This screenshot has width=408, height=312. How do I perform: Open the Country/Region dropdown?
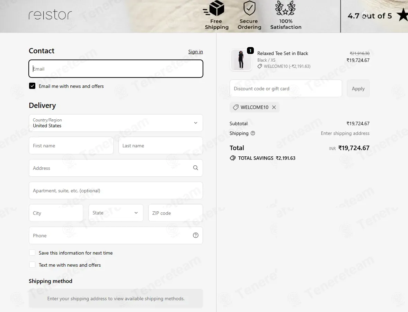click(116, 123)
